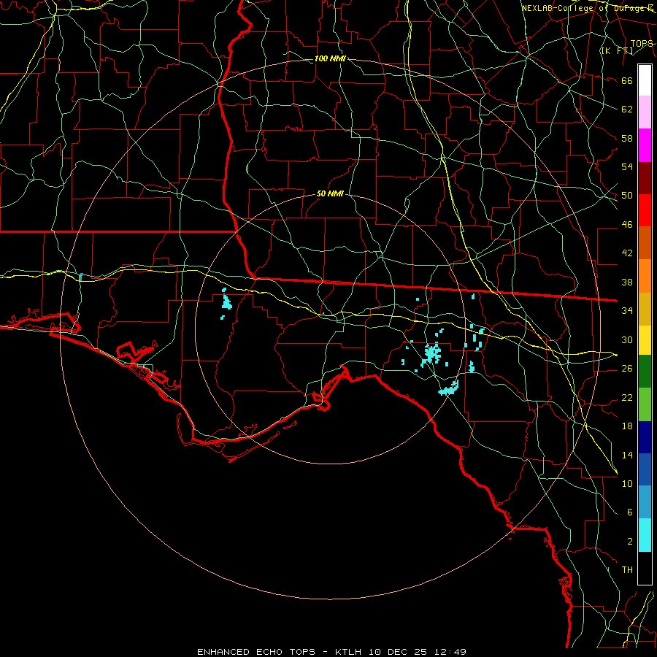Click the 14 value on the legend
Viewport: 657px width, 657px height.
tap(627, 455)
